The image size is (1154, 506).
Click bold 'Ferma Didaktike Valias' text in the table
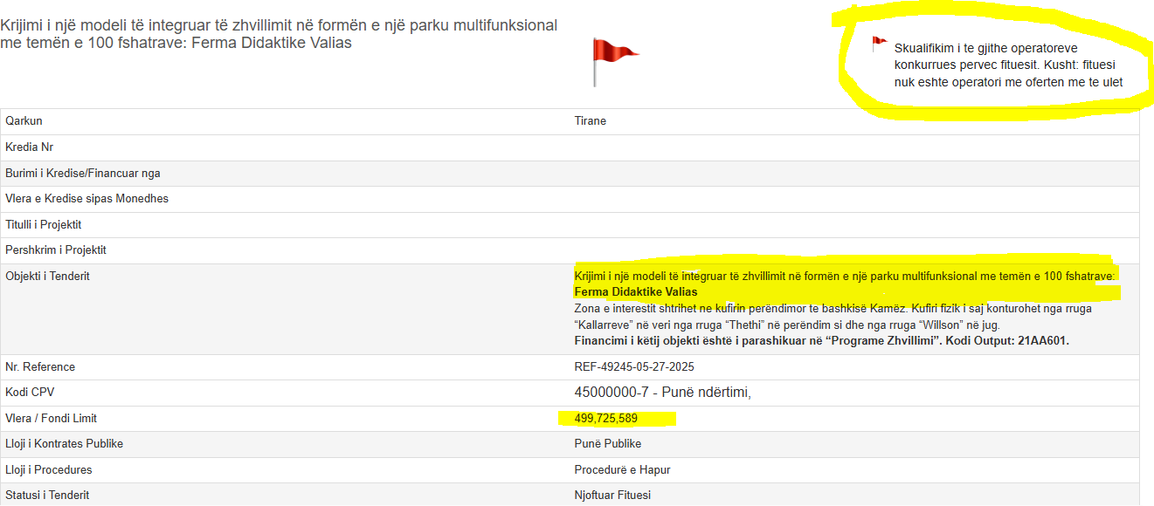point(635,292)
